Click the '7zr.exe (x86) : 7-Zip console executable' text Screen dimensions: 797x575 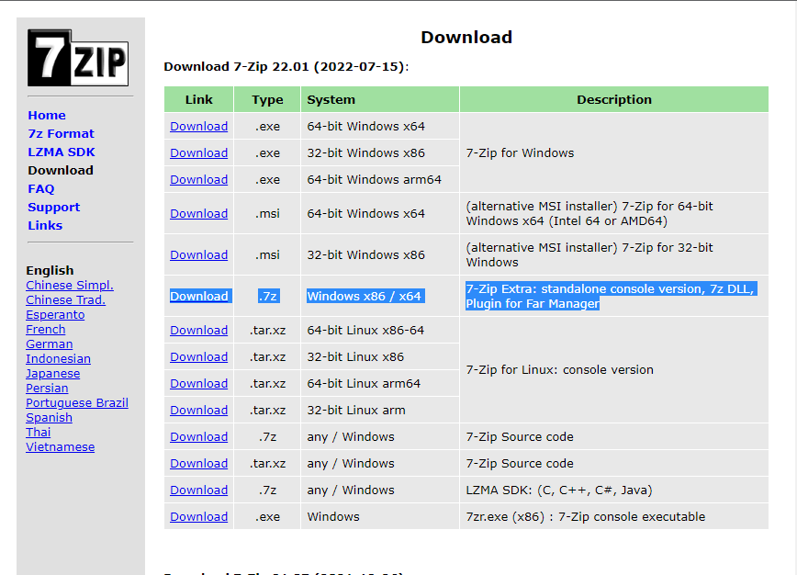pos(586,516)
